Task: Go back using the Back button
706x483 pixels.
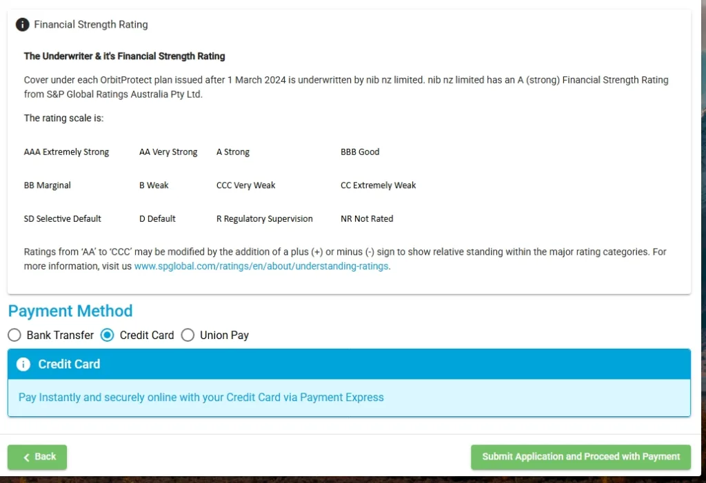Action: (x=37, y=457)
